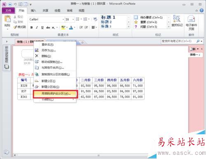Expand the notebook navigation pane arrow
The image size is (206, 159).
pyautogui.click(x=7, y=41)
